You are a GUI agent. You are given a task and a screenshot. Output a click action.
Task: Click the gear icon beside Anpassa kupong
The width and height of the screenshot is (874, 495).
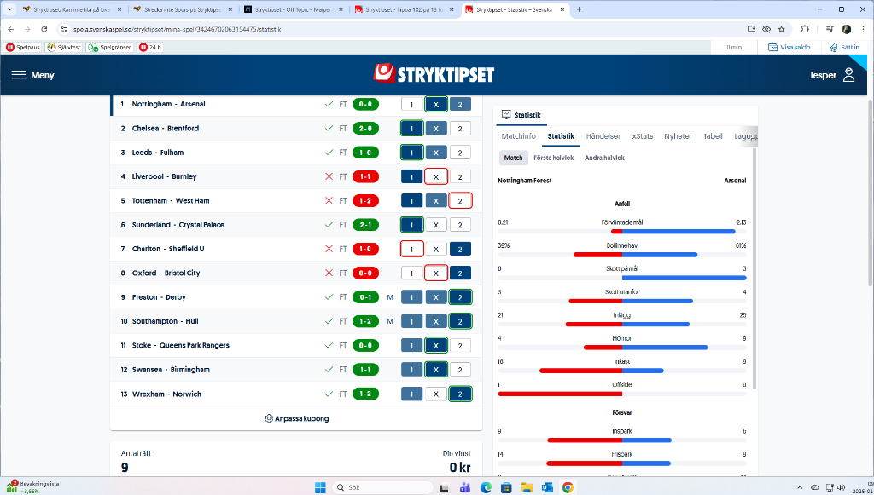pos(269,418)
